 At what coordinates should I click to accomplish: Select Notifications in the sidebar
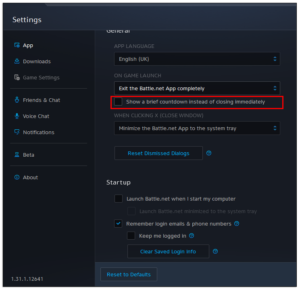click(39, 132)
